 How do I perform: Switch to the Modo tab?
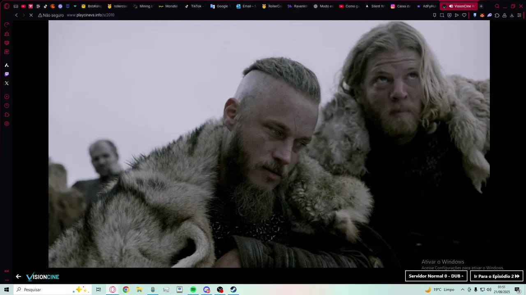323,6
